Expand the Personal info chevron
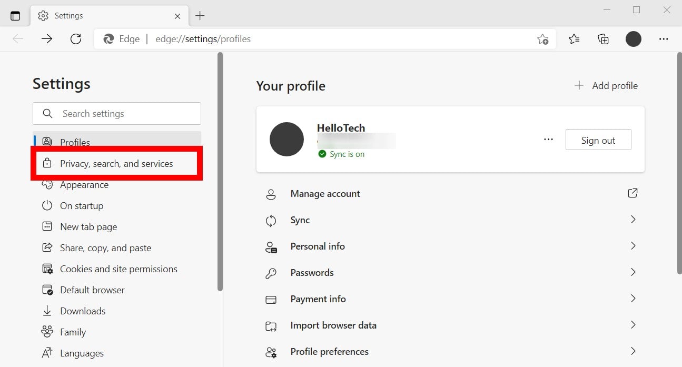 coord(633,246)
